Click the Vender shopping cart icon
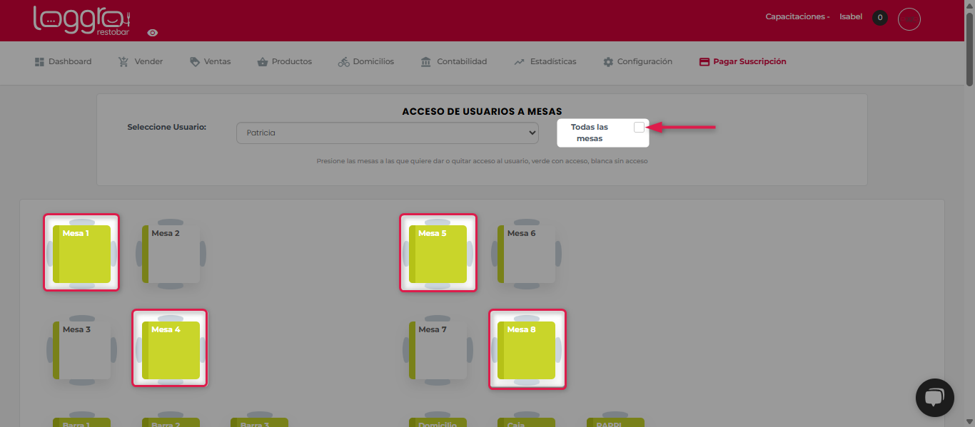975x427 pixels. (x=123, y=62)
